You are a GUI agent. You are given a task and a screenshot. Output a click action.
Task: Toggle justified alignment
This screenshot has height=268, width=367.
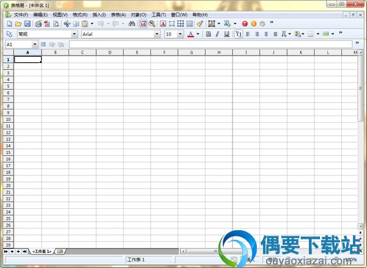tap(275, 34)
